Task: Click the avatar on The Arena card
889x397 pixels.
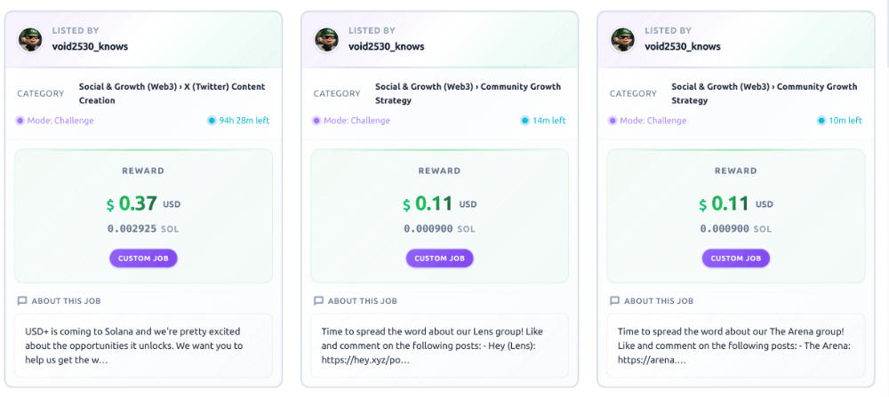Action: pos(623,39)
